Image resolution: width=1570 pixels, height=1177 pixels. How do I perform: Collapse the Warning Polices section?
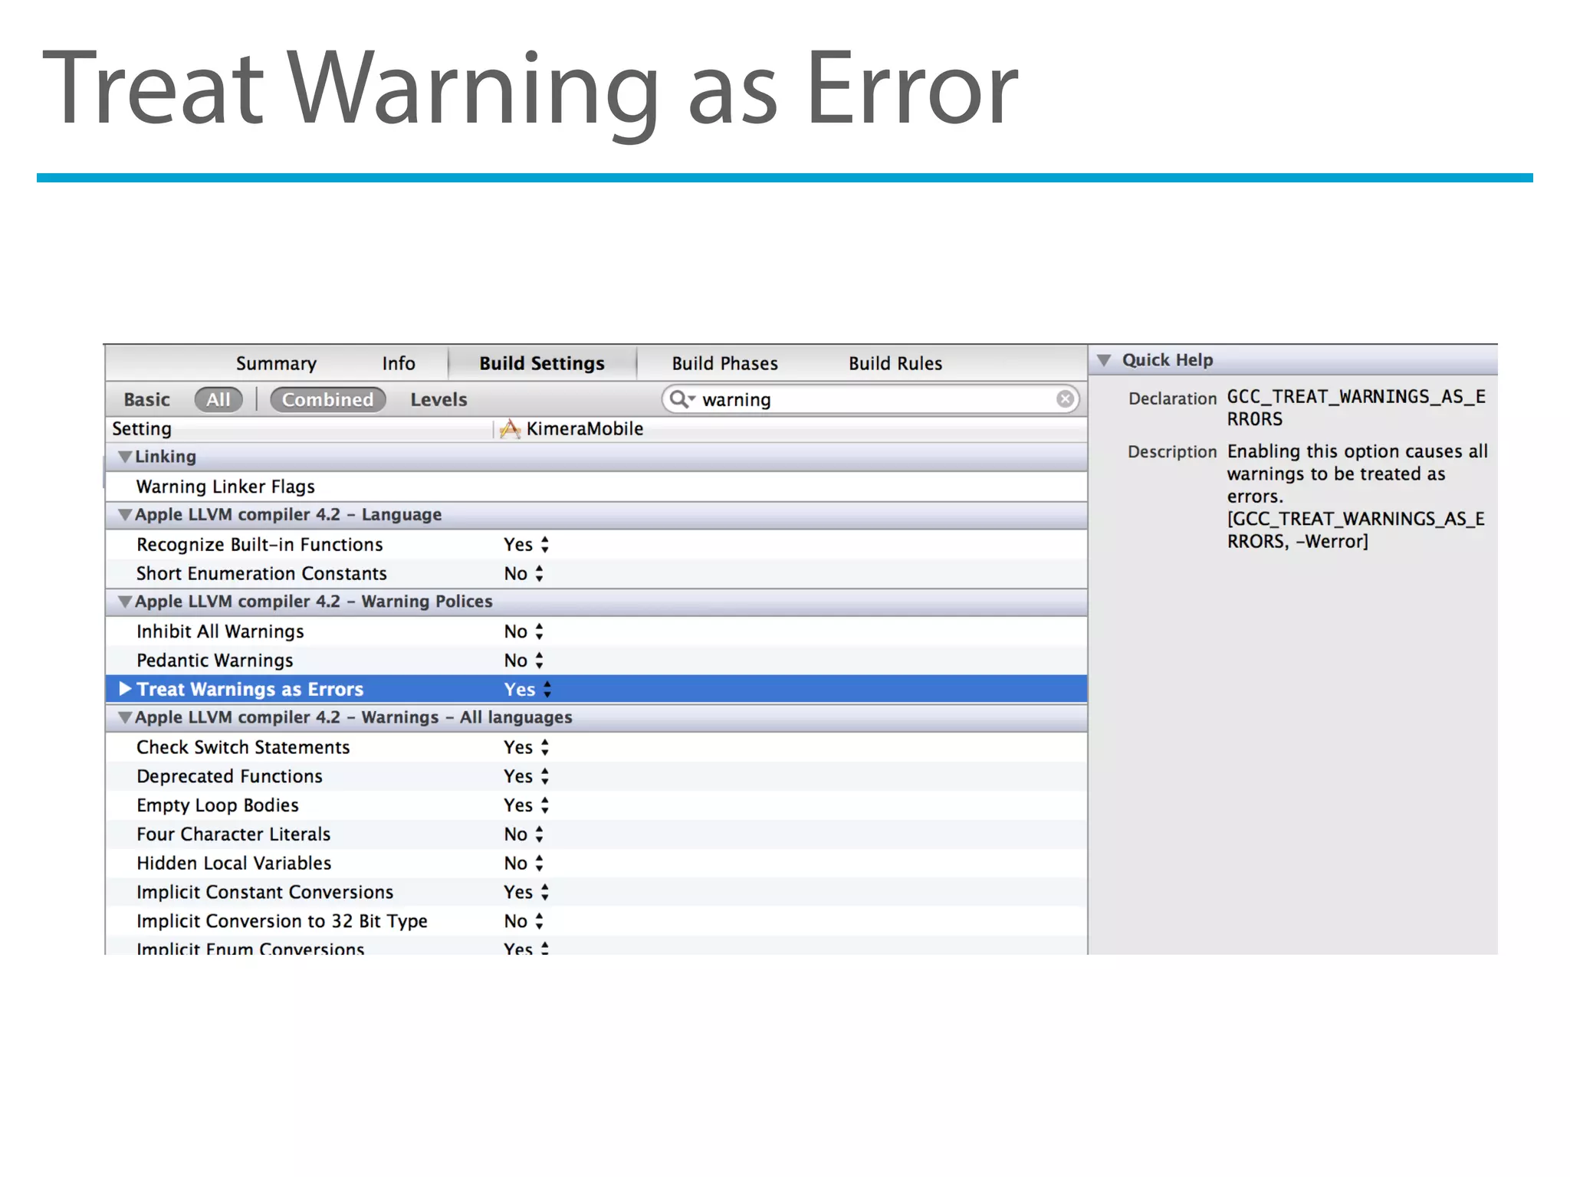tap(125, 602)
